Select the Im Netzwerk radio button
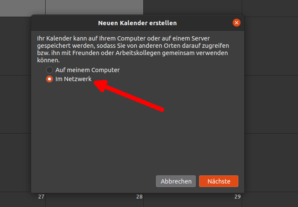This screenshot has width=298, height=207. tap(49, 79)
